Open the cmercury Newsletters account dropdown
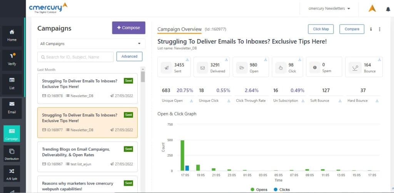 pyautogui.click(x=329, y=8)
